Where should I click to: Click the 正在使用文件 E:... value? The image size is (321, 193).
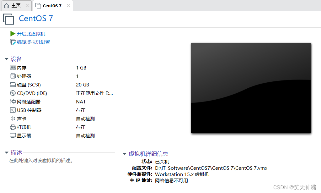(x=94, y=93)
